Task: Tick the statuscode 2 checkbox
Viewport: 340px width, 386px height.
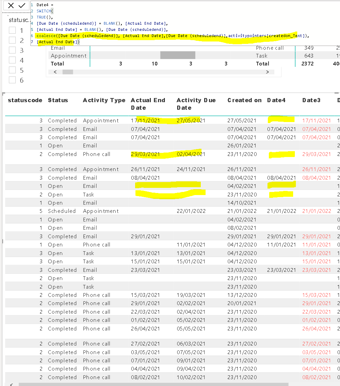Action: pyautogui.click(x=12, y=40)
